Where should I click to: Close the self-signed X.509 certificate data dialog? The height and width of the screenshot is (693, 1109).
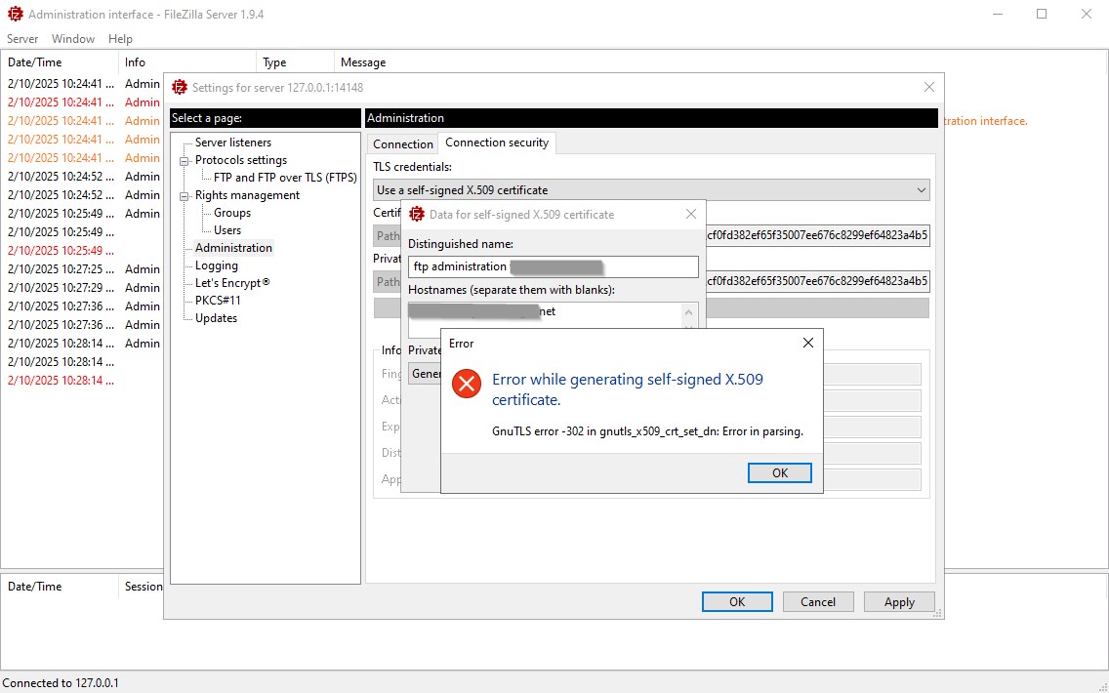pos(691,215)
